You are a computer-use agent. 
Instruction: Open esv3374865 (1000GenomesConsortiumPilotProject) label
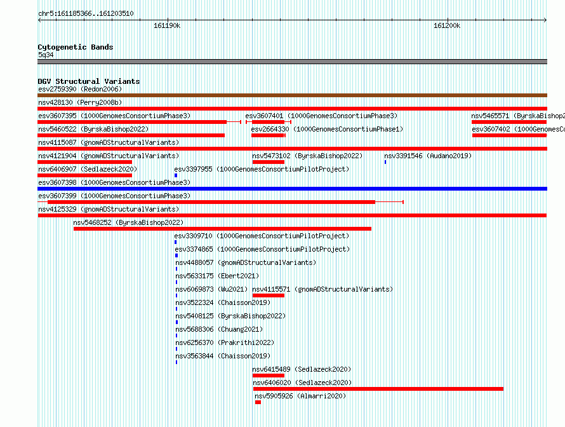pyautogui.click(x=262, y=249)
